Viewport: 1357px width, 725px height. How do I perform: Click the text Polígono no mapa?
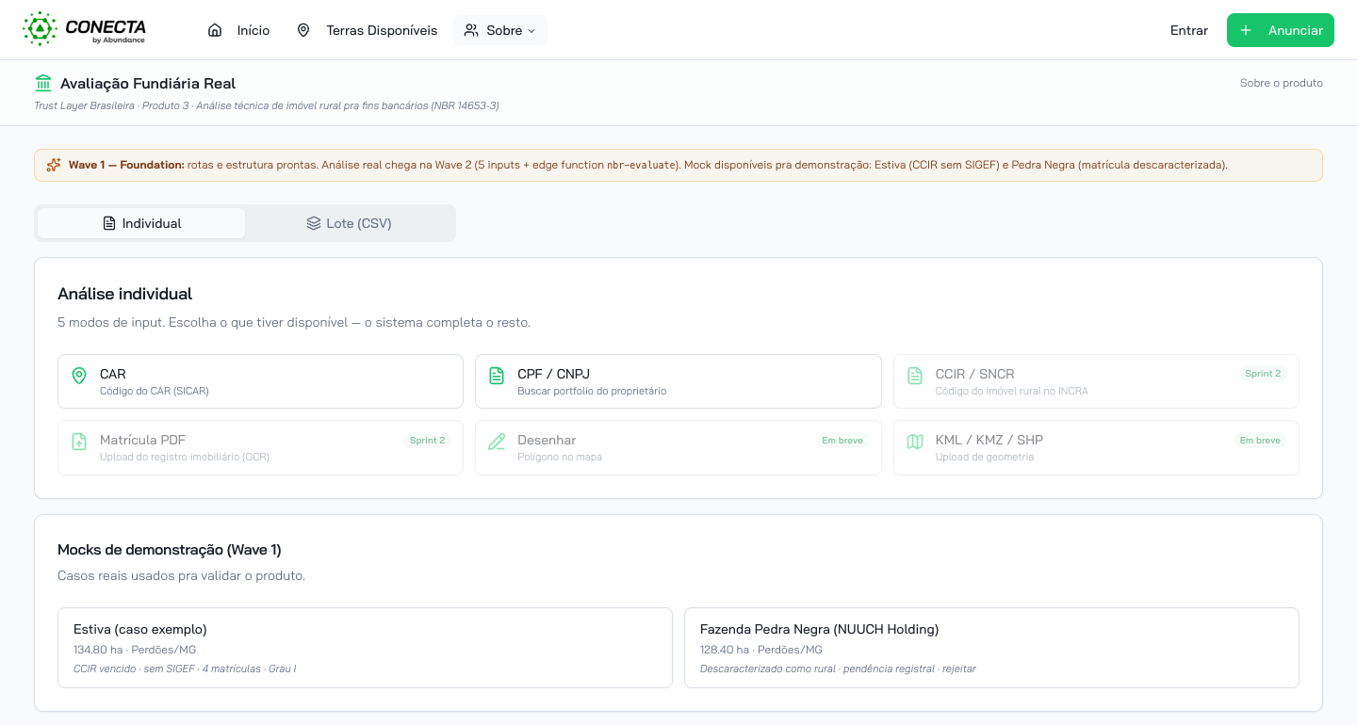point(560,457)
